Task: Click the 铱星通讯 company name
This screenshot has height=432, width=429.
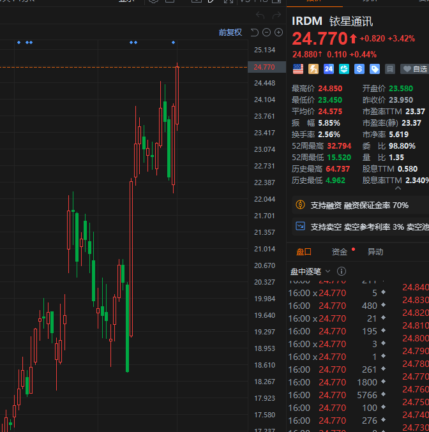Action: [351, 21]
